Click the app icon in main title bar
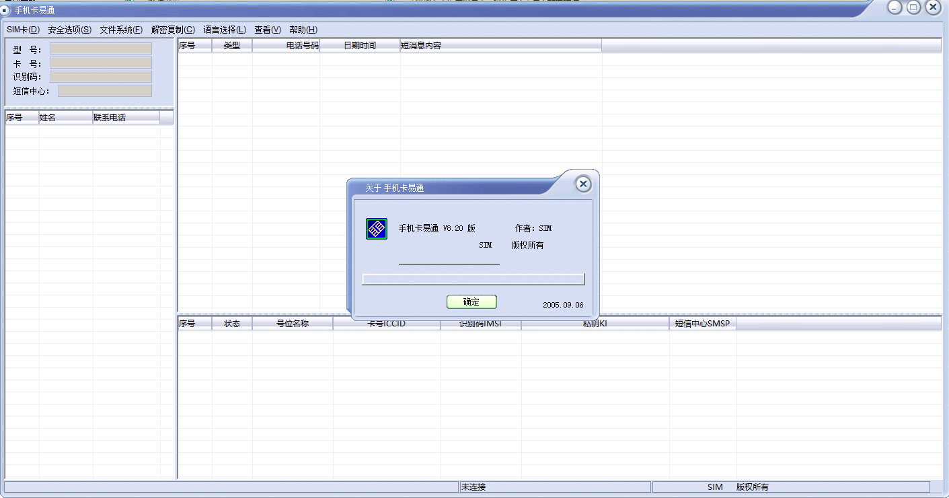 (6, 10)
